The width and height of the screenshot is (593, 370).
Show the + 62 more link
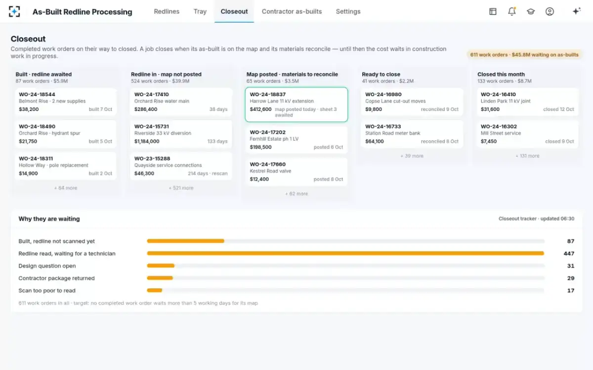coord(296,194)
